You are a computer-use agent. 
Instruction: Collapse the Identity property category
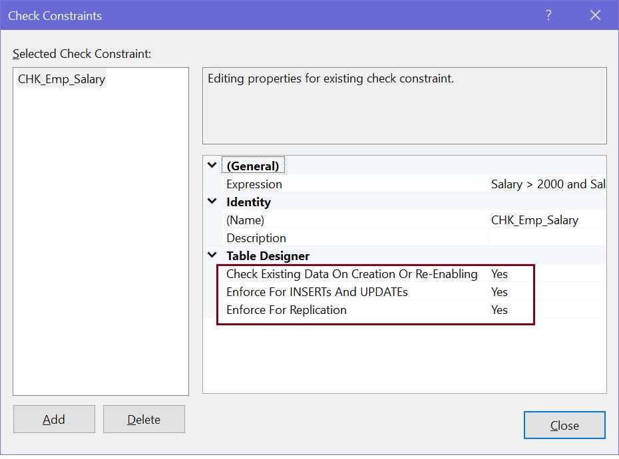211,202
